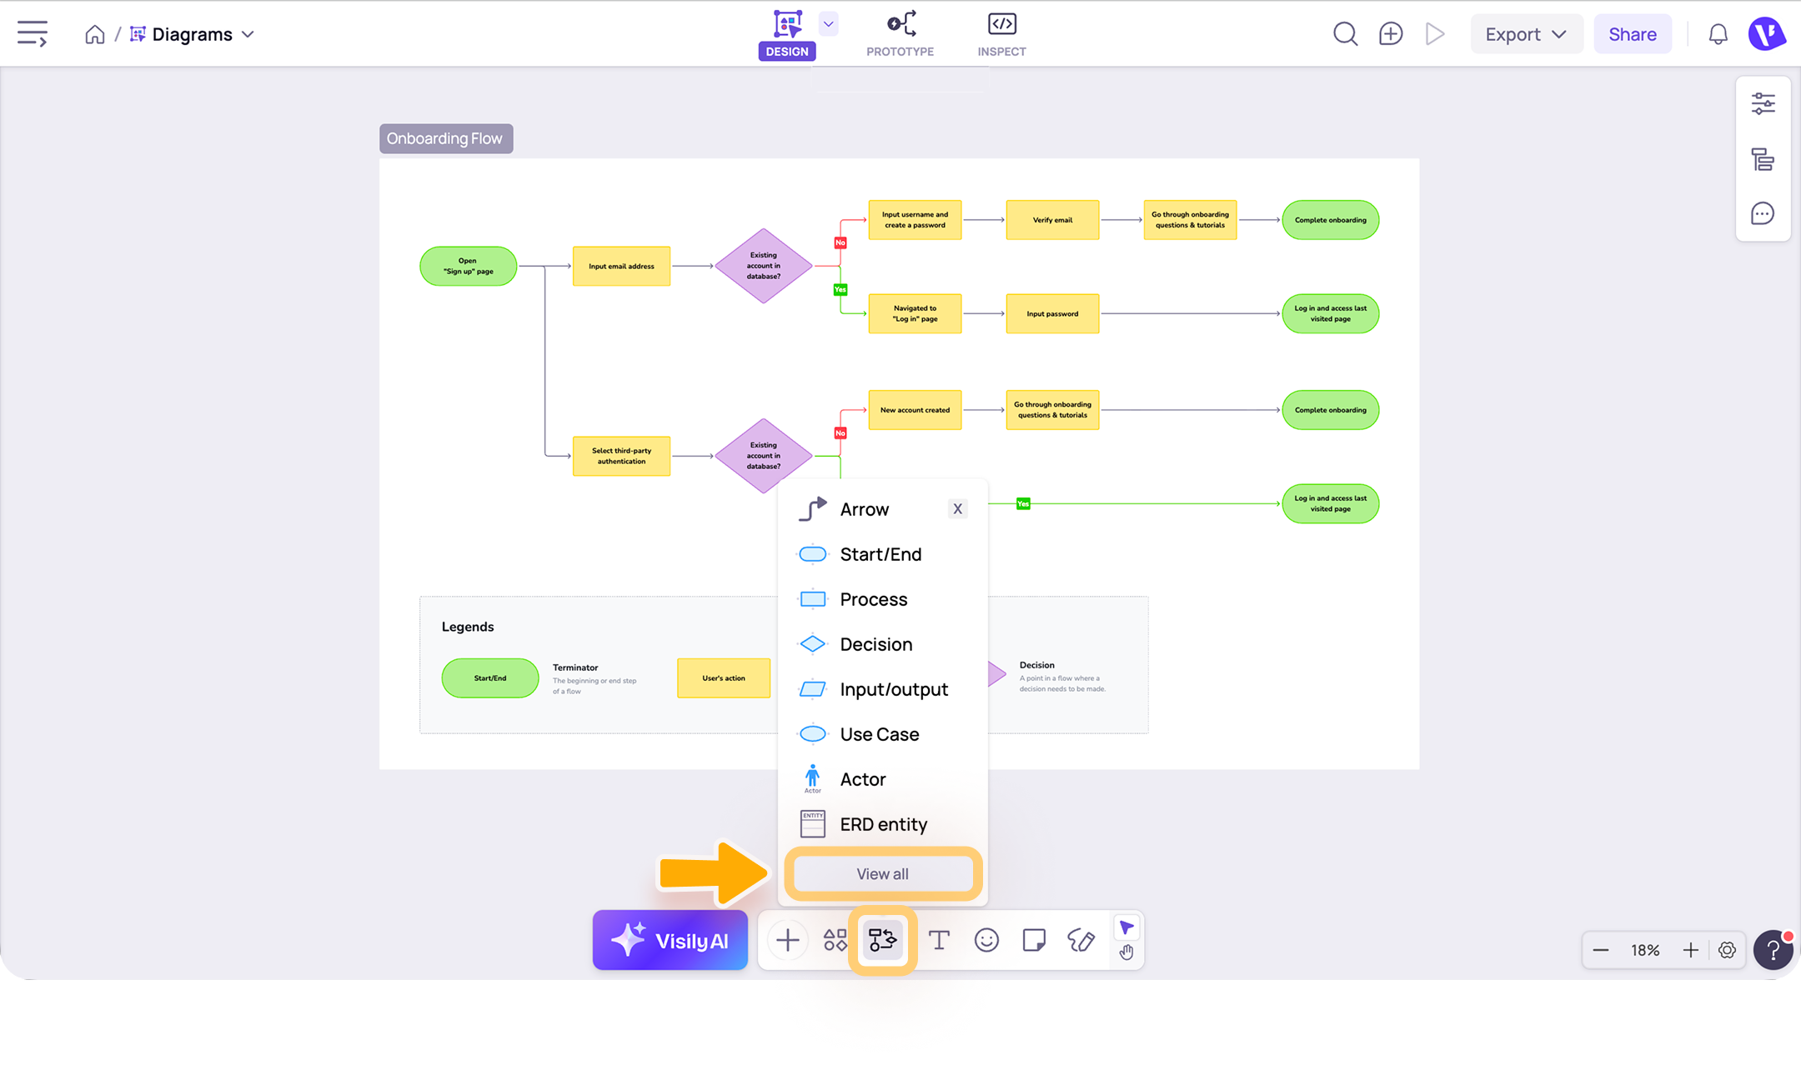This screenshot has height=1075, width=1801.
Task: Open the notifications bell
Action: click(x=1718, y=34)
